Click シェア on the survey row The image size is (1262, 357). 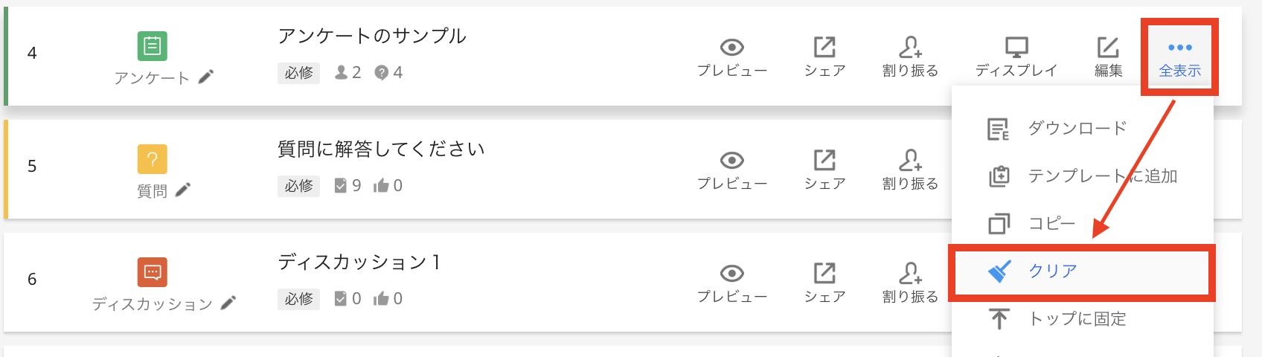[x=824, y=57]
